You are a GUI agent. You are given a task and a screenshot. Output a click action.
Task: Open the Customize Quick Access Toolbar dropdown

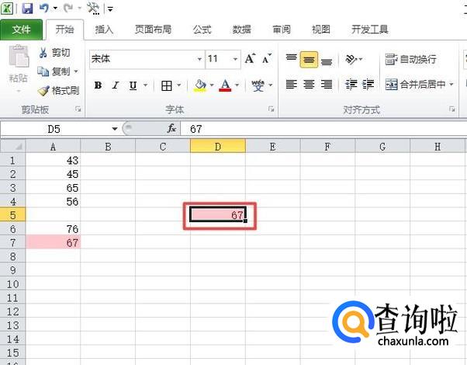pos(110,9)
